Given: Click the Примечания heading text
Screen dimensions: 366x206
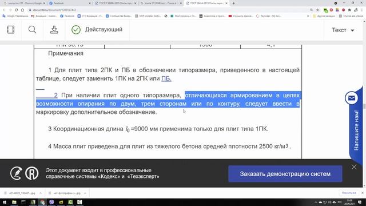Looking at the screenshot, I should 66,53.
